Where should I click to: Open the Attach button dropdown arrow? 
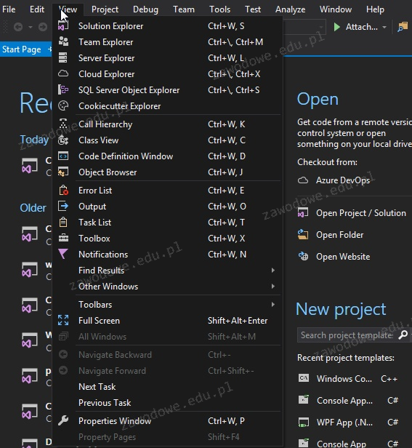pos(384,27)
